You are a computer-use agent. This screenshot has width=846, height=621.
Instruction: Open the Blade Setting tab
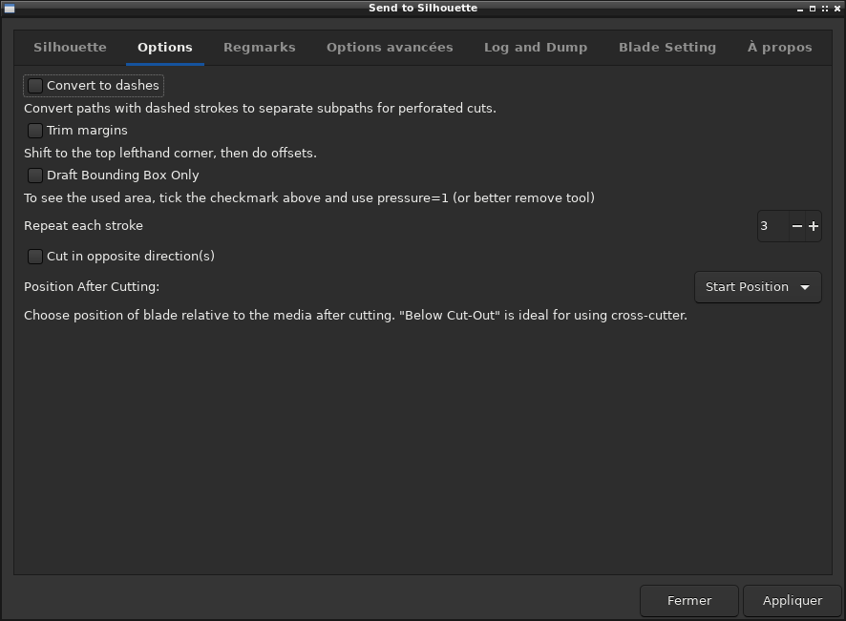pyautogui.click(x=666, y=47)
